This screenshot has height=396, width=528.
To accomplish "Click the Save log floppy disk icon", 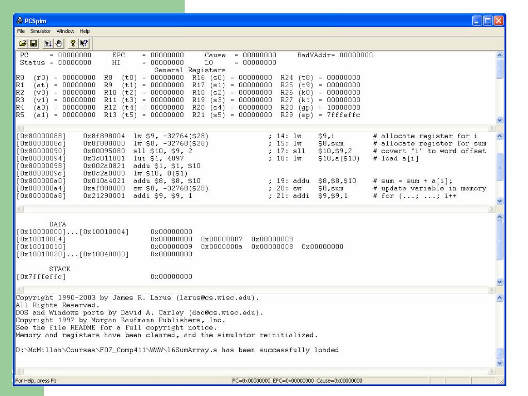I will click(x=34, y=43).
